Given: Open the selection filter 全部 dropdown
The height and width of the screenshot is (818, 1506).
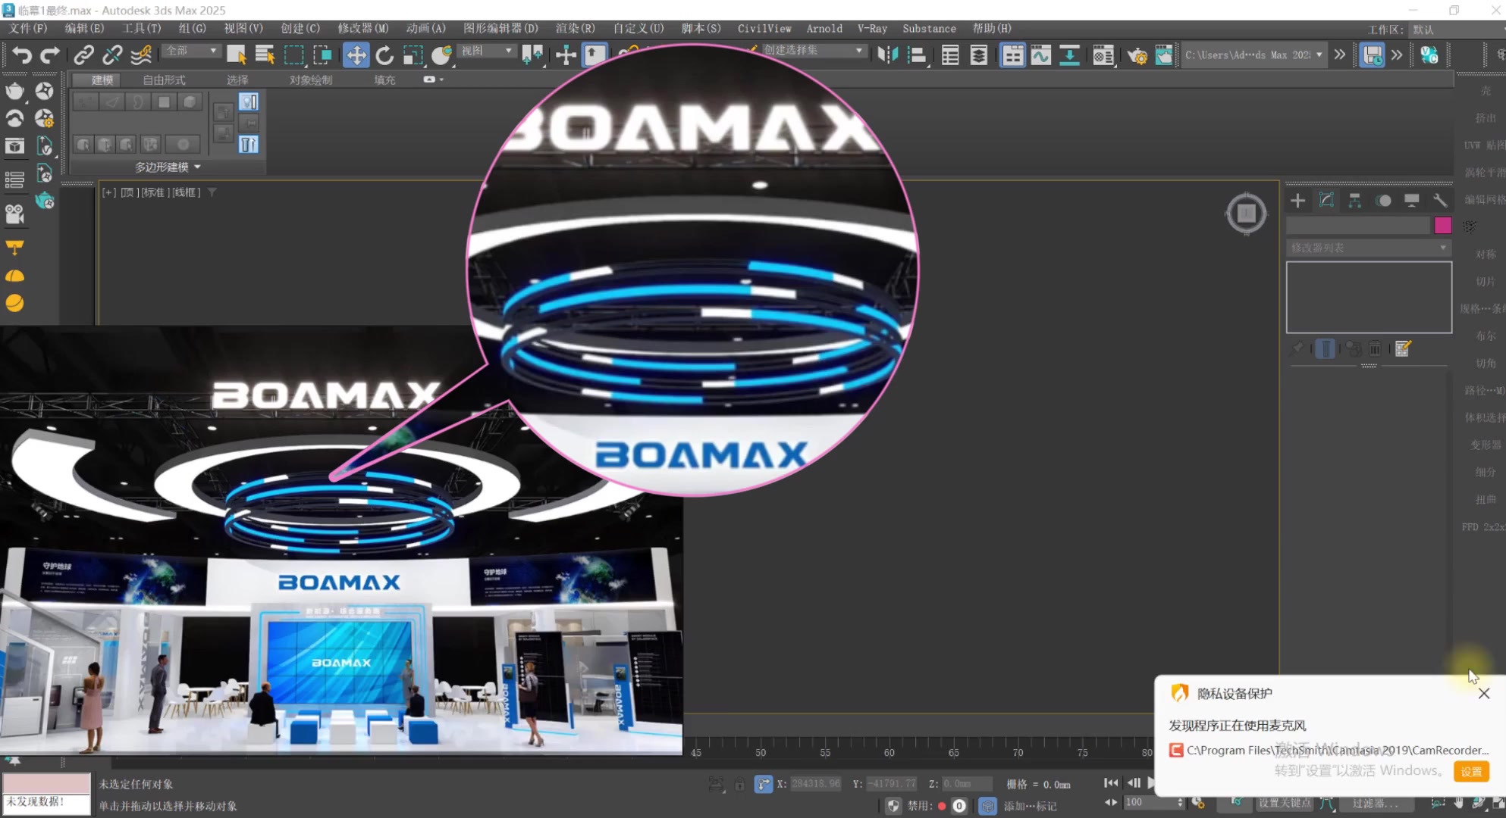Looking at the screenshot, I should (191, 49).
